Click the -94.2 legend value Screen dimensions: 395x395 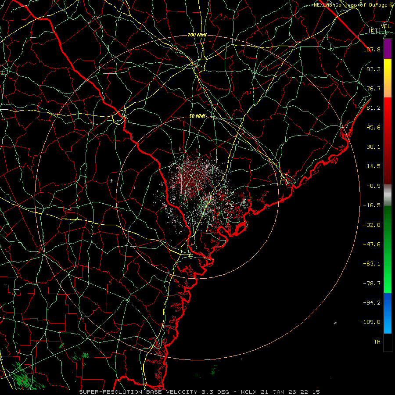pos(372,303)
